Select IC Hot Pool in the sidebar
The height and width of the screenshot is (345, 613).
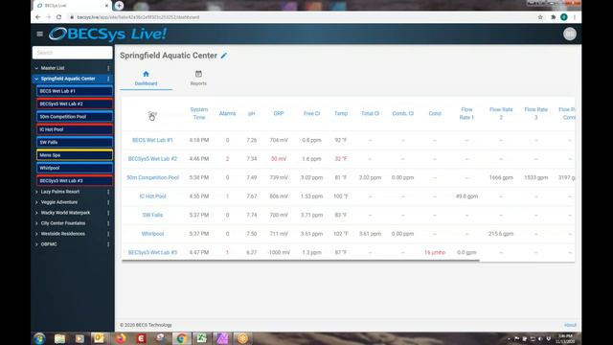point(75,129)
